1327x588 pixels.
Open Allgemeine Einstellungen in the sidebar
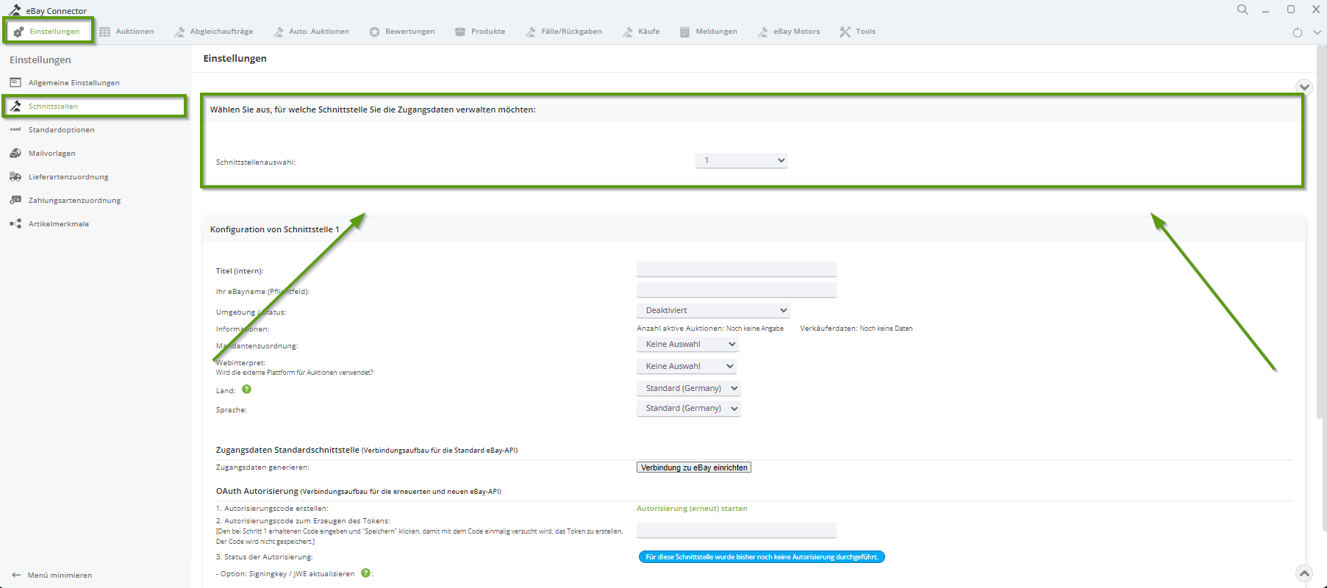pos(74,83)
